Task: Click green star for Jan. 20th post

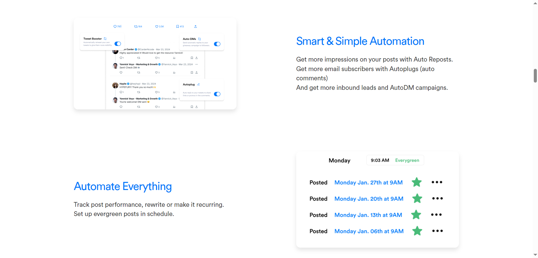Action: pyautogui.click(x=417, y=198)
